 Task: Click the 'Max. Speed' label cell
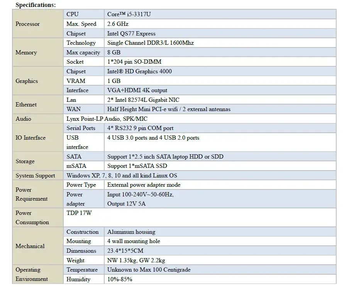(x=84, y=24)
